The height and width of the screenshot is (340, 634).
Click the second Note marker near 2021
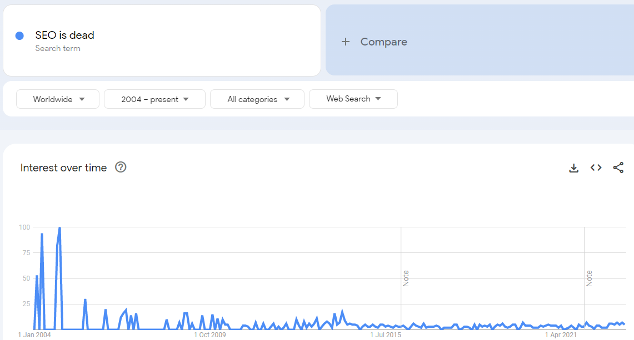tap(590, 277)
